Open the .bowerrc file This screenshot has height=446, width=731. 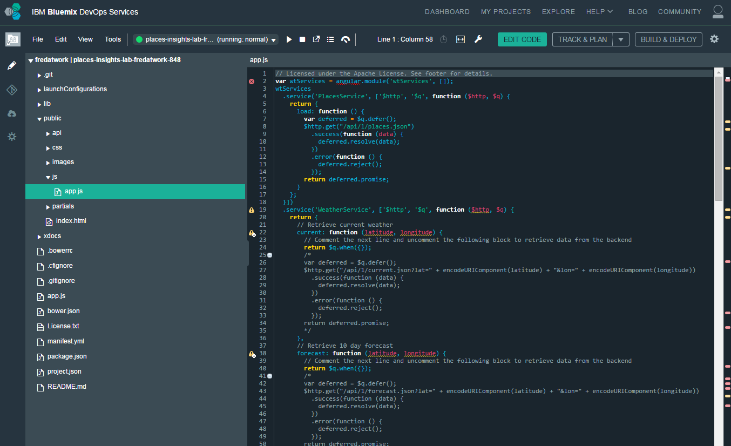tap(60, 251)
